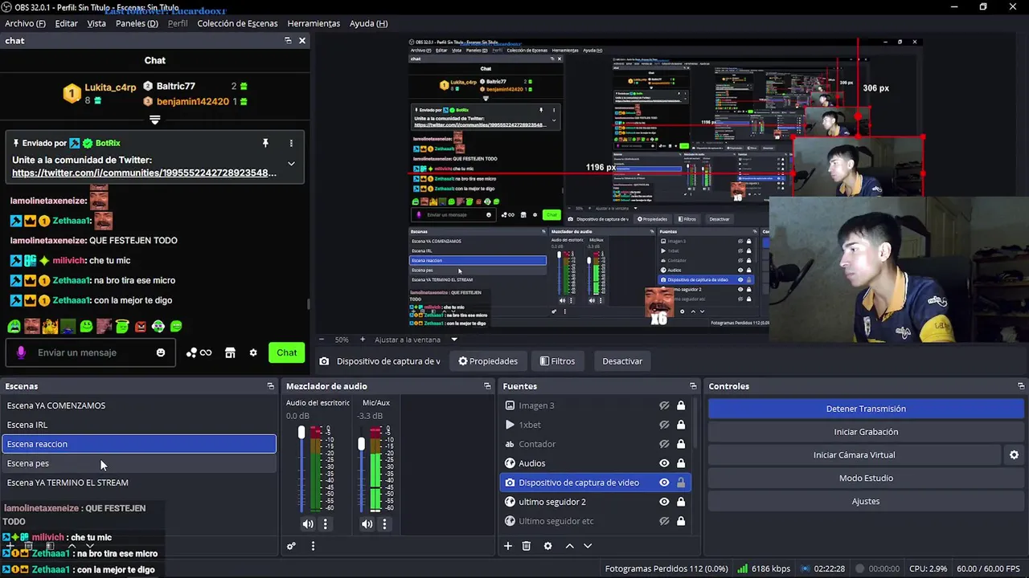Open Ajustes from Controles panel

(x=866, y=501)
